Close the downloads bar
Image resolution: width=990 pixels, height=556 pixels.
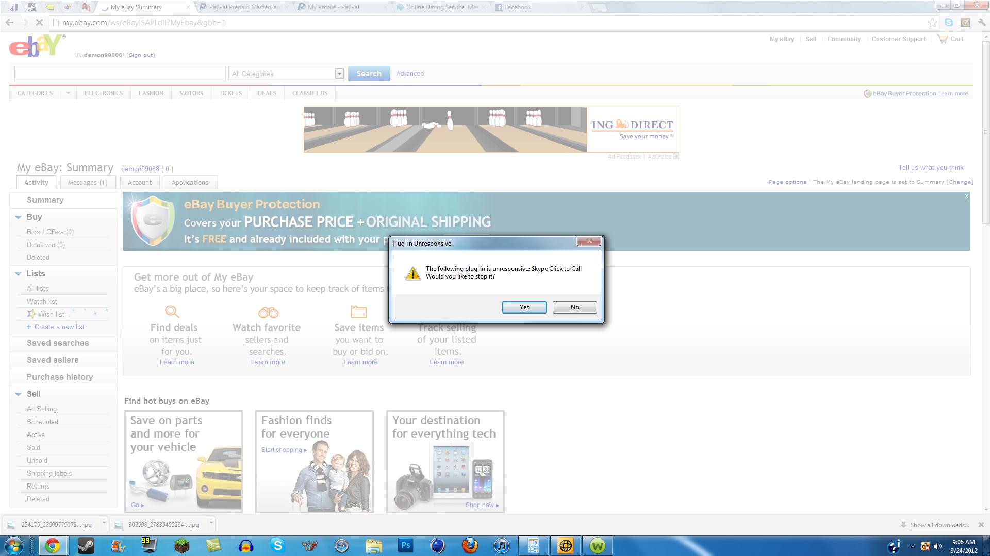(981, 525)
